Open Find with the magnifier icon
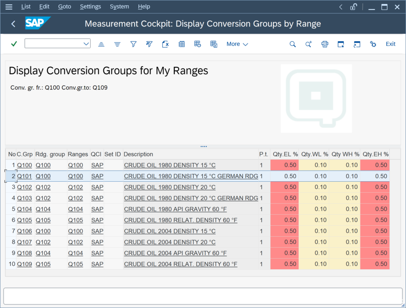The image size is (406, 308). pyautogui.click(x=293, y=44)
